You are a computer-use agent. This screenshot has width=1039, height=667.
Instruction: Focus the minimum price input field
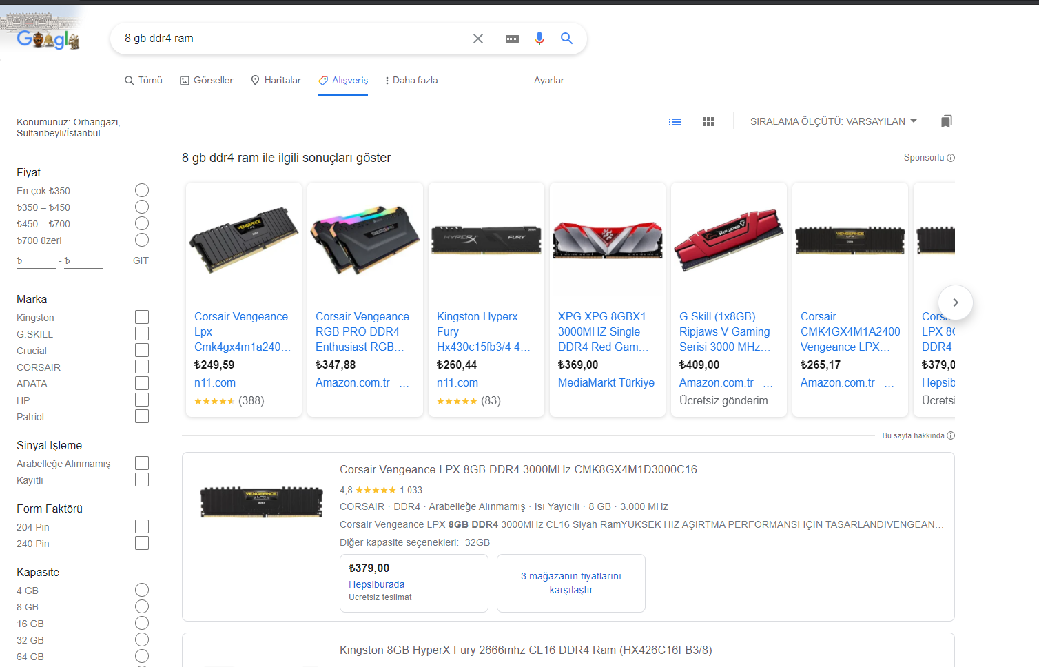pos(36,261)
